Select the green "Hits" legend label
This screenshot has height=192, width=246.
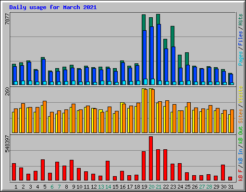240,20
